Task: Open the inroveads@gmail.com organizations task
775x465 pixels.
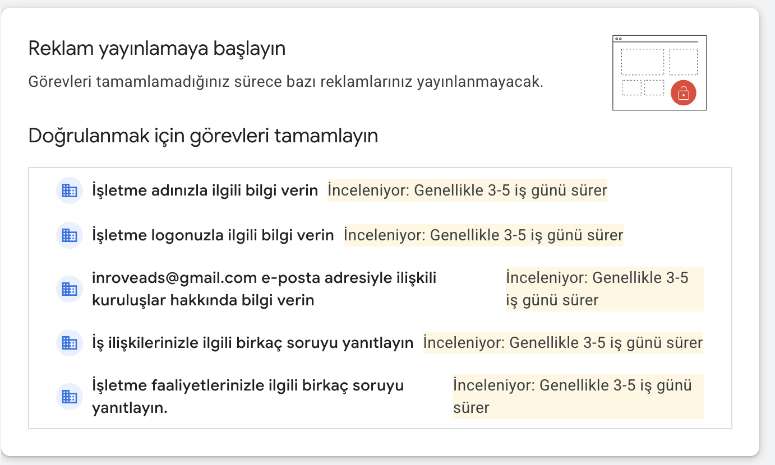Action: click(264, 289)
